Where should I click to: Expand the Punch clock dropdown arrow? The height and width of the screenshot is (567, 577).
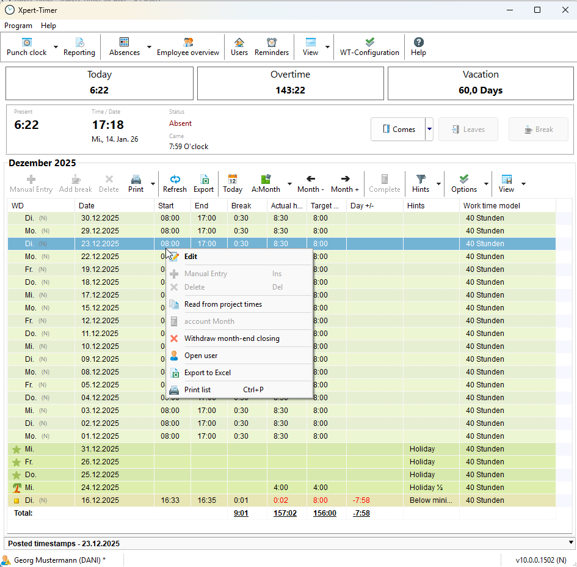(x=56, y=47)
